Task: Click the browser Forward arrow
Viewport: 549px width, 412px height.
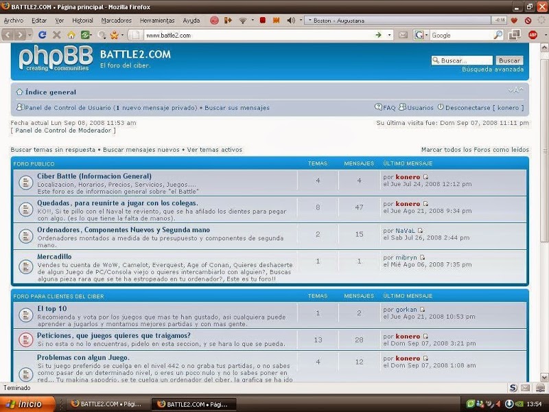Action: 20,35
